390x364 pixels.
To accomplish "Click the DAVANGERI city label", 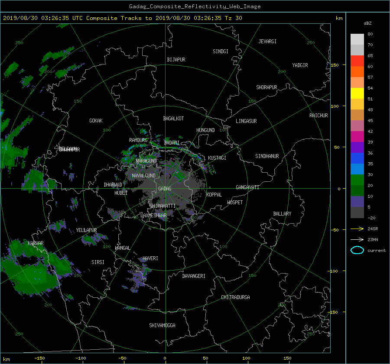I will coord(194,276).
